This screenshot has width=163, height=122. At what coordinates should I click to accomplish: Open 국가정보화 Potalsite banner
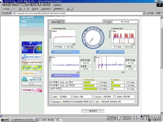click(32, 68)
